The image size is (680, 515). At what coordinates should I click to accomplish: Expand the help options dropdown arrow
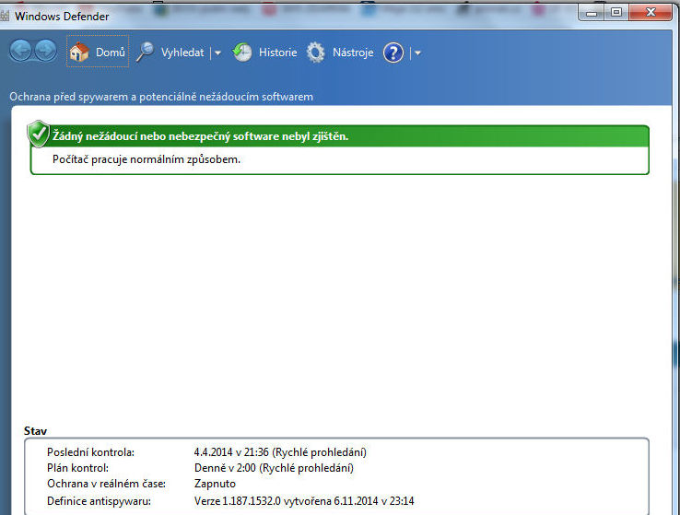tap(417, 53)
